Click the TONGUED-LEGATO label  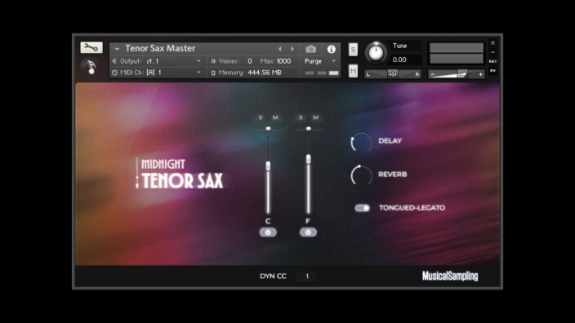(412, 208)
